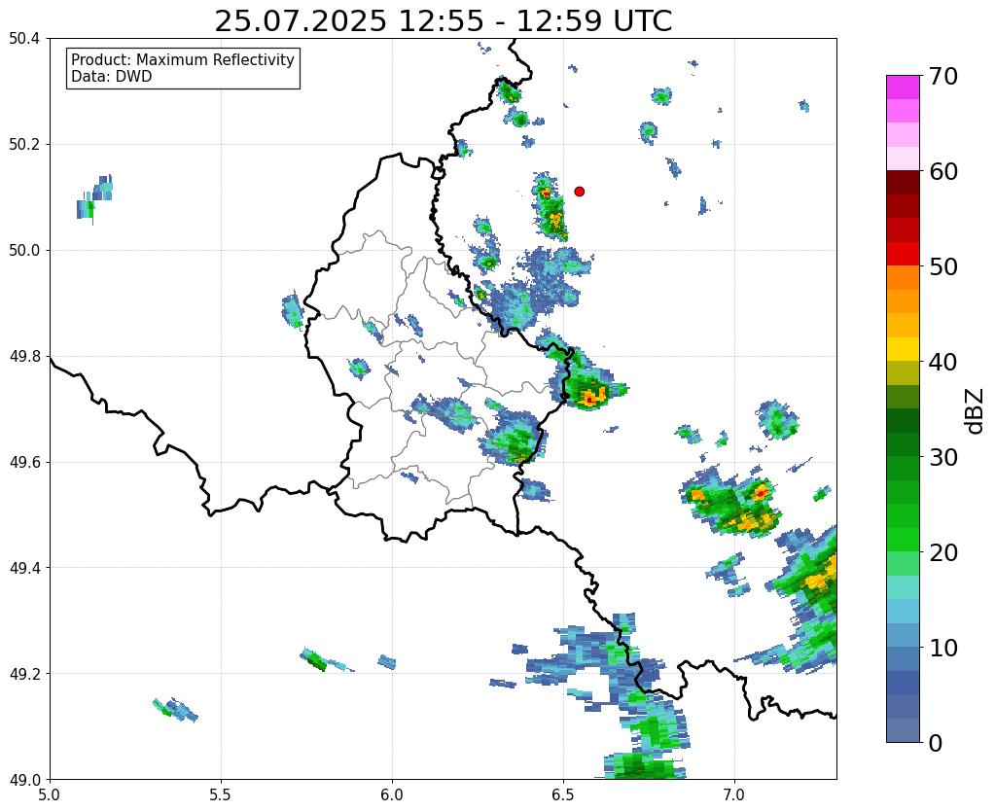Viewport: 995px width, 811px height.
Task: Click the latitude axis label 49.8
Action: tap(24, 357)
